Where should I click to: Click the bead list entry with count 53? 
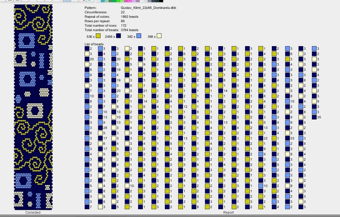click(290, 138)
